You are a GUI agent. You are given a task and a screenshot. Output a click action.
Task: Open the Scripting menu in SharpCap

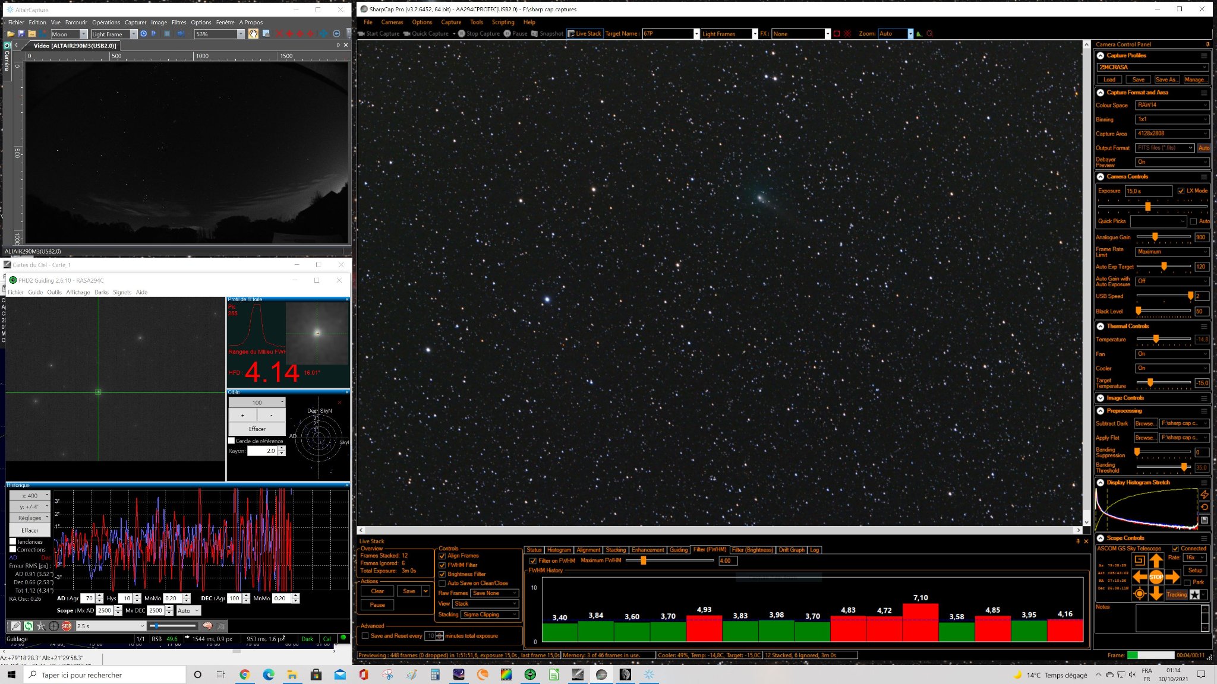pos(503,22)
